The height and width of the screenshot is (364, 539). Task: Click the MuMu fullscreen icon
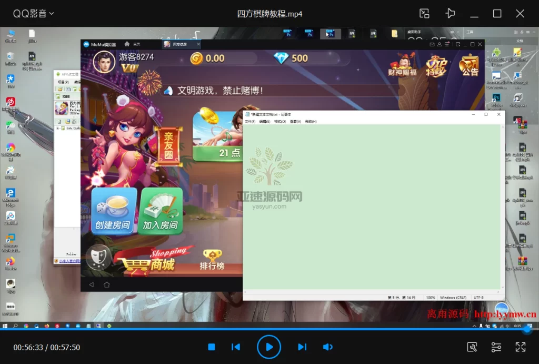pyautogui.click(x=458, y=44)
